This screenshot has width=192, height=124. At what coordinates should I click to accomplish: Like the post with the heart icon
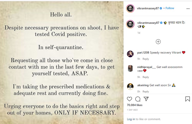[x=129, y=99]
